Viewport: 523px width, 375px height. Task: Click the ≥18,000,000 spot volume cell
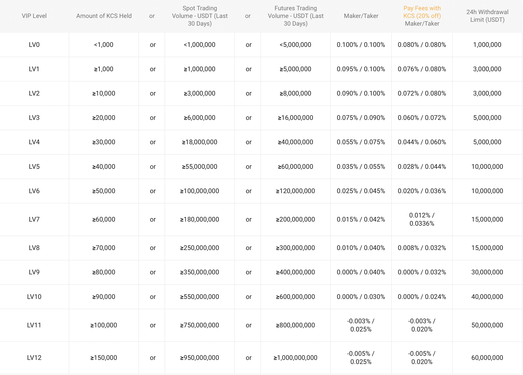(x=200, y=142)
